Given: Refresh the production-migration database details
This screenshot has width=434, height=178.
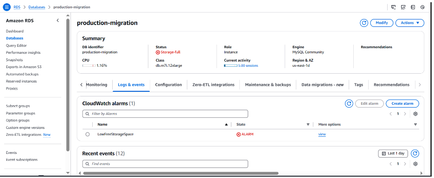Looking at the screenshot, I should pos(364,23).
